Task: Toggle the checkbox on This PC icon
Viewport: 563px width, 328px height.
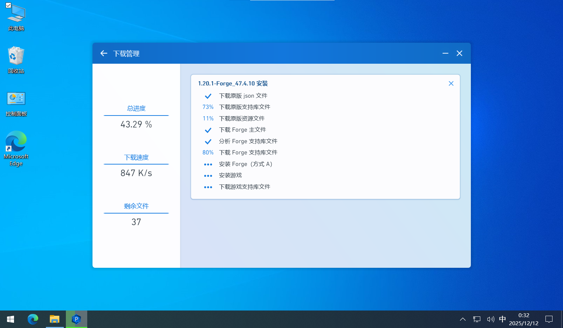Action: pos(8,5)
